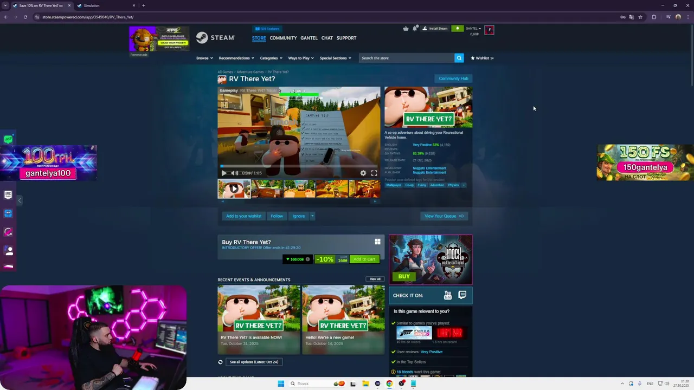Expand the left sidebar collapse arrow

click(20, 200)
